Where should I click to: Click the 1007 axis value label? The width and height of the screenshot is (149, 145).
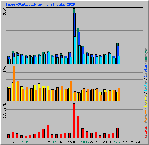point(4,69)
